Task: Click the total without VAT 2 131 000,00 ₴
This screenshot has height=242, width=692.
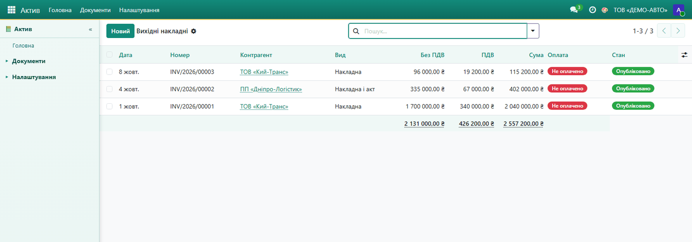Action: tap(424, 124)
